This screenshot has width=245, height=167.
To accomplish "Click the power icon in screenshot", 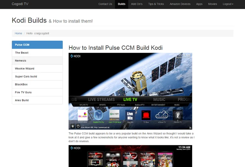I will [78, 126].
